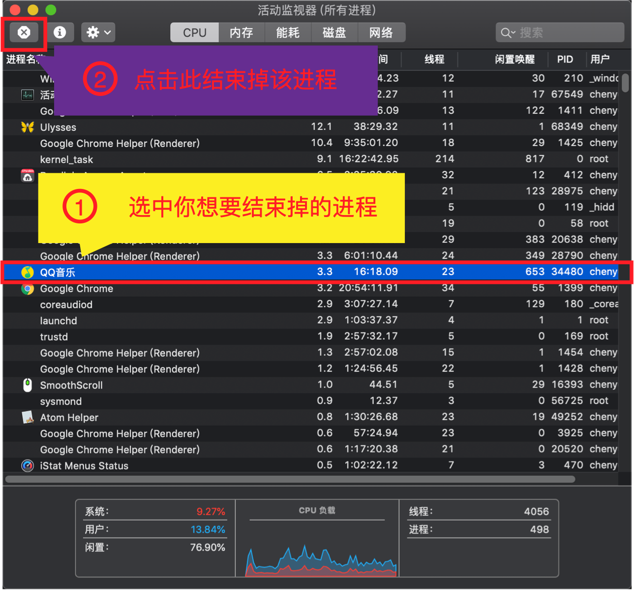This screenshot has height=590, width=634.
Task: Click the Parallels red app icon in list
Action: (28, 176)
